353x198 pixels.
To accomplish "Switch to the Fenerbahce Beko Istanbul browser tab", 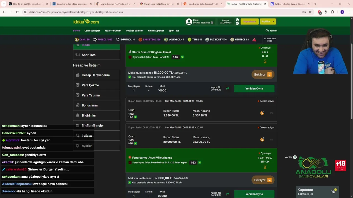I will pyautogui.click(x=203, y=4).
